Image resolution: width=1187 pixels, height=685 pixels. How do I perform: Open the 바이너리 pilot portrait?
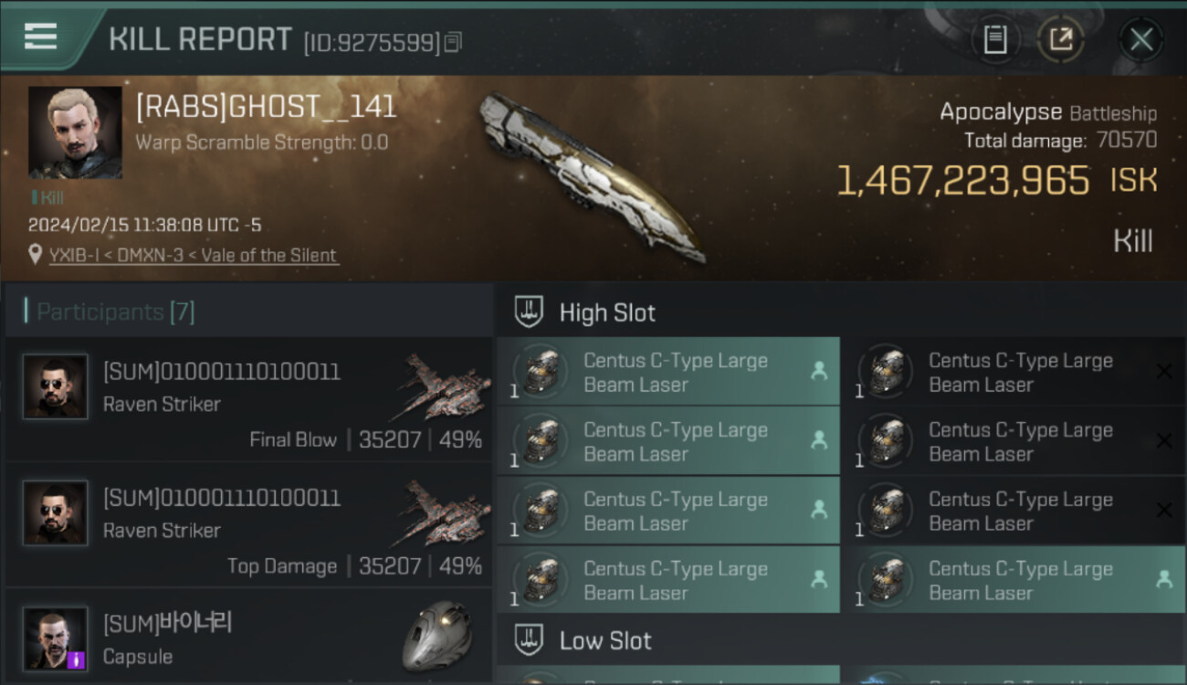(x=56, y=638)
